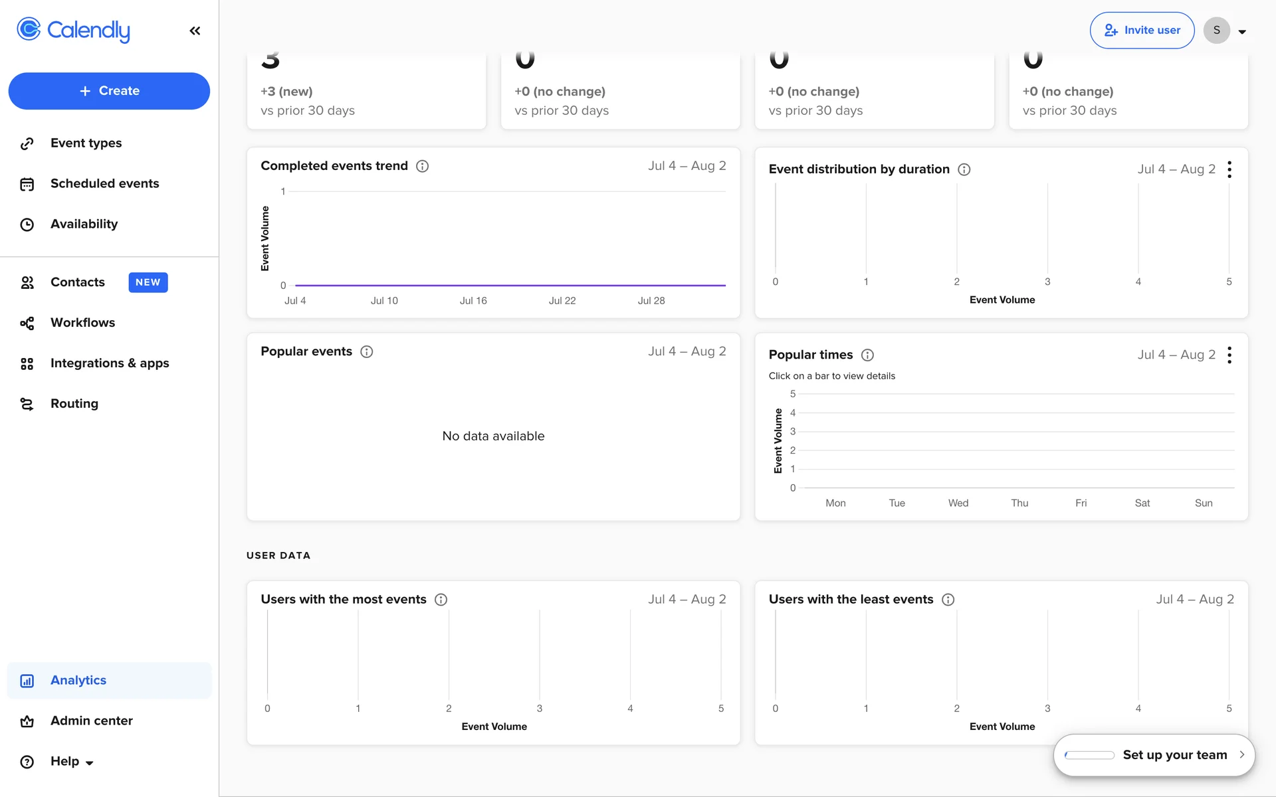This screenshot has width=1276, height=797.
Task: Expand the Help menu in sidebar
Action: pos(72,761)
